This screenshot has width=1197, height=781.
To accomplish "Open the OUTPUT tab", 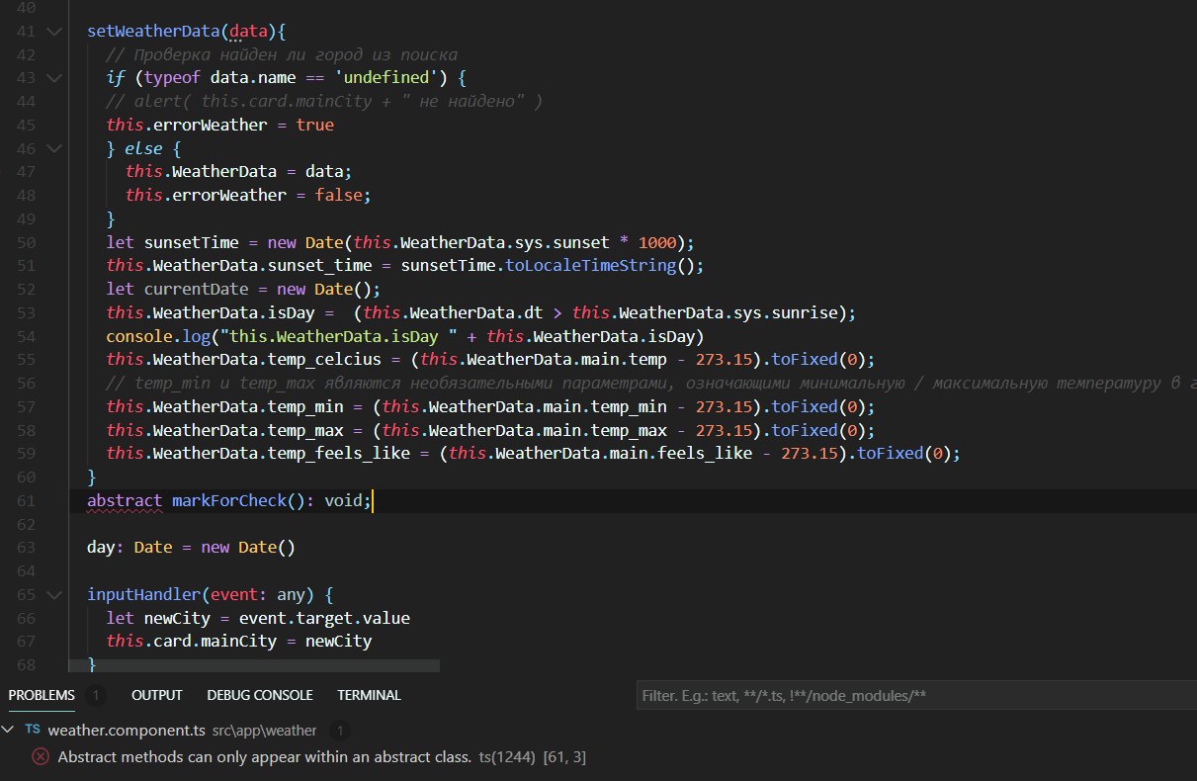I will click(157, 695).
